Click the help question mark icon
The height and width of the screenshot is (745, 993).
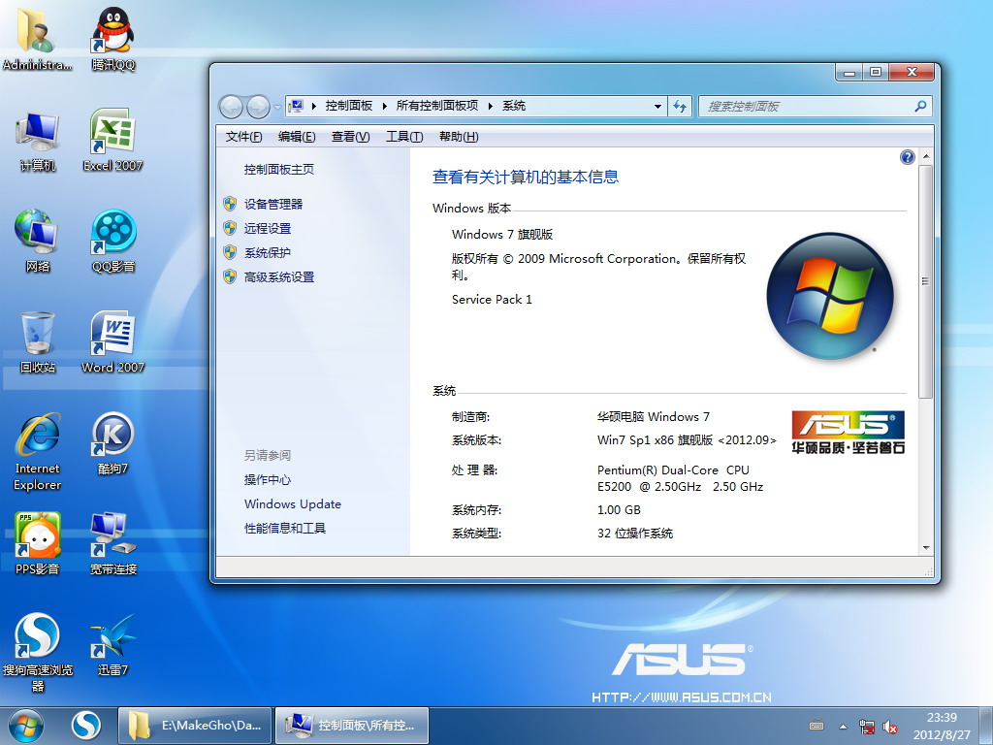(x=907, y=157)
